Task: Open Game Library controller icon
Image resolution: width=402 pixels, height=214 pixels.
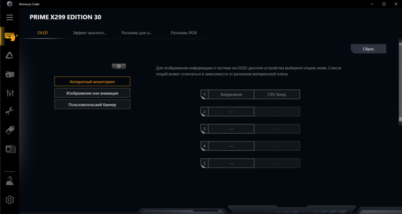Action: tap(10, 74)
